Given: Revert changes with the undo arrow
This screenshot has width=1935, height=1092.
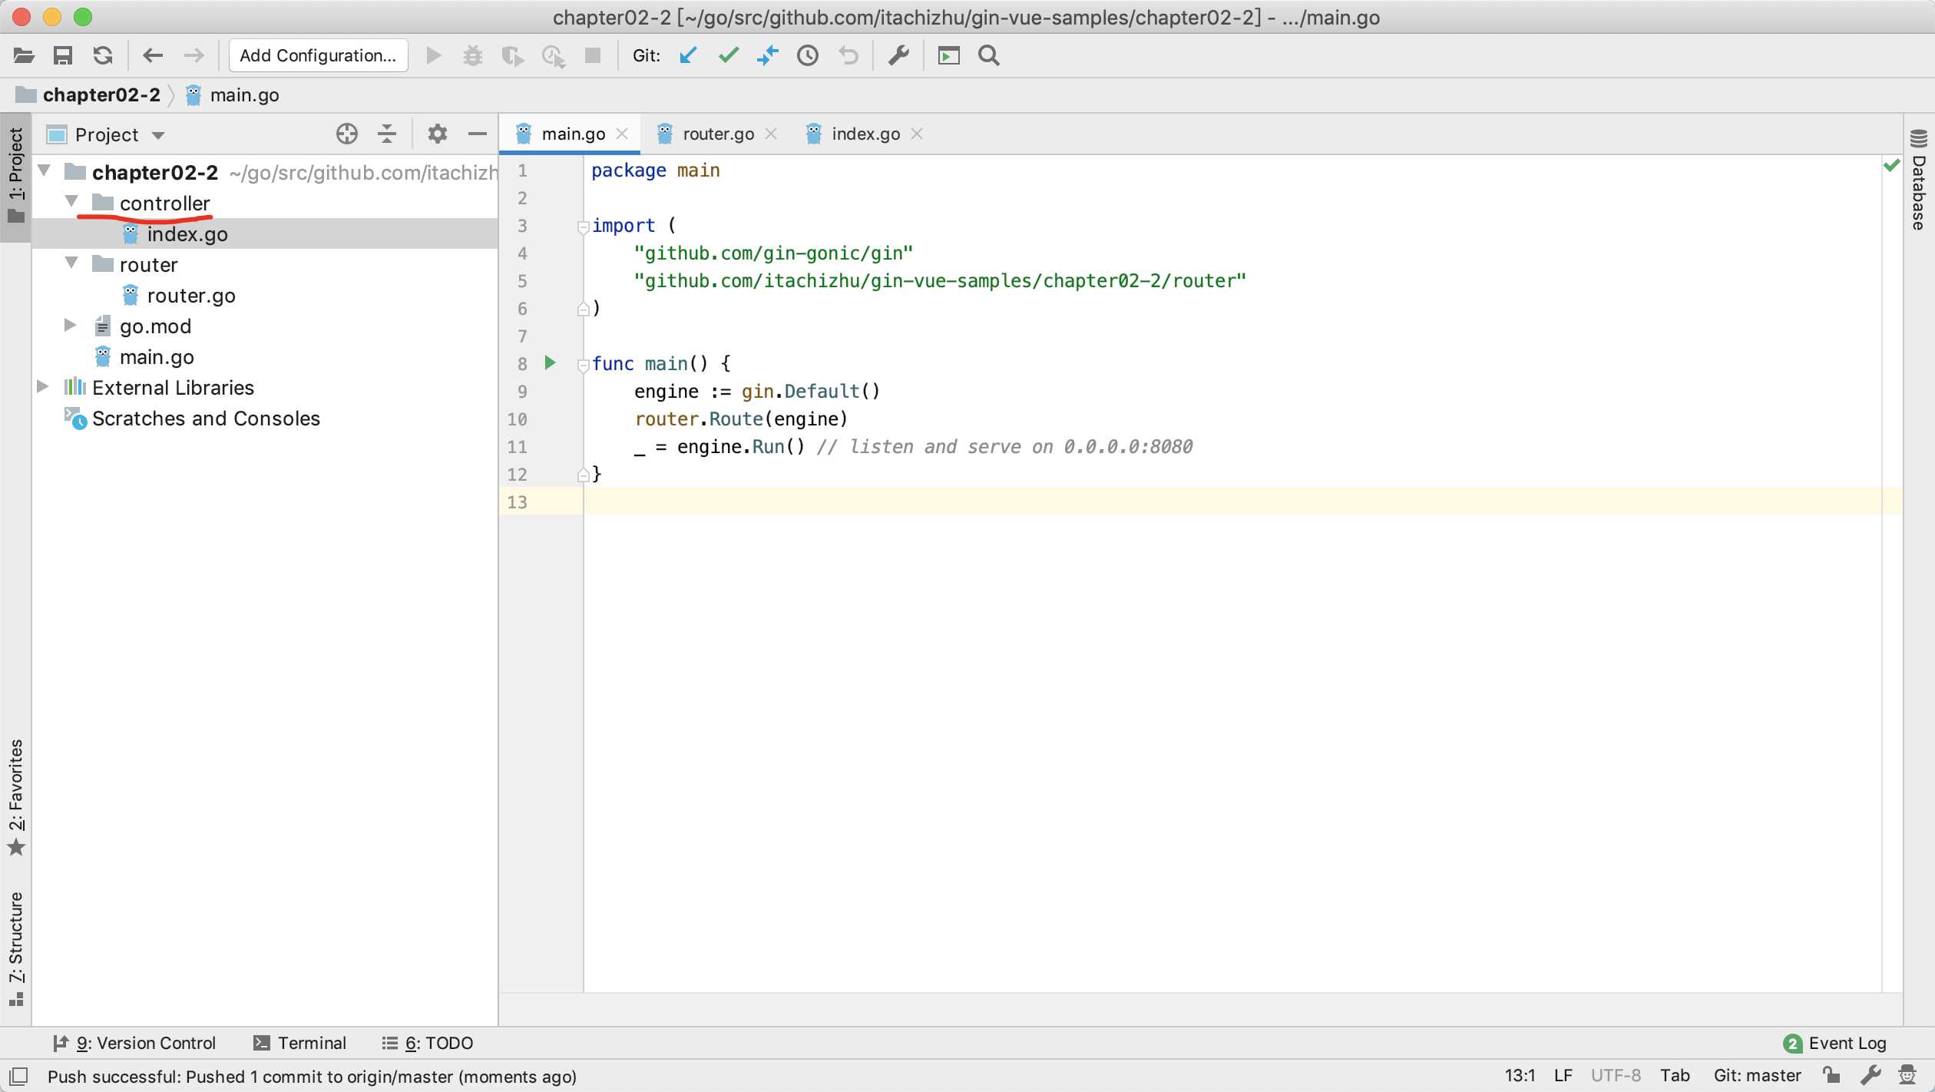Looking at the screenshot, I should click(x=848, y=55).
